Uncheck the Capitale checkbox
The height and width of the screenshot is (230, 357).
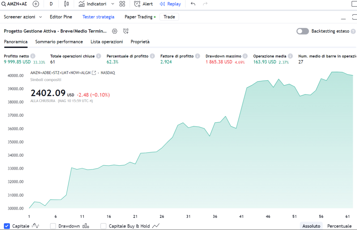[x=7, y=226]
